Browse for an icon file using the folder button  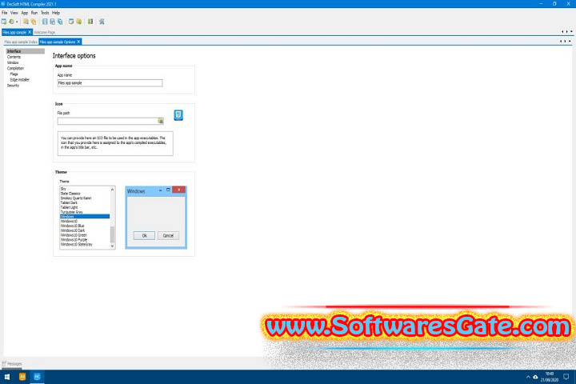[x=161, y=121]
